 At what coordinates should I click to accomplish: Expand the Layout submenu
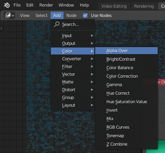[73, 105]
